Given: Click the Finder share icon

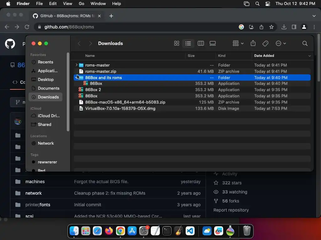Looking at the screenshot, I should click(253, 43).
